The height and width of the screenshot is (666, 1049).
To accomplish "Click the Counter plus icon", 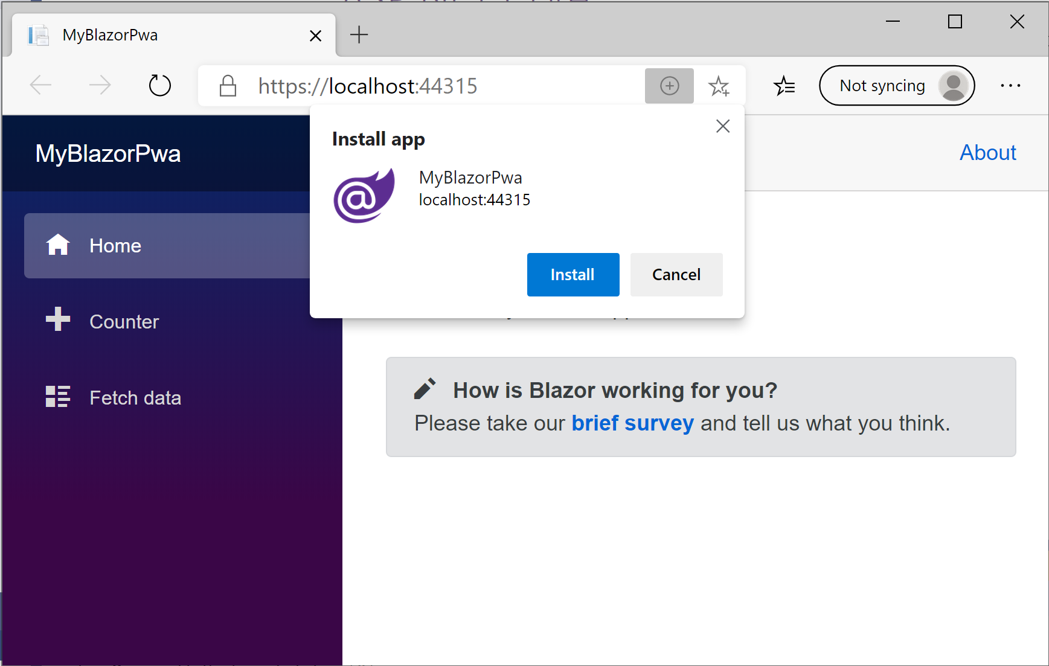I will coord(58,320).
